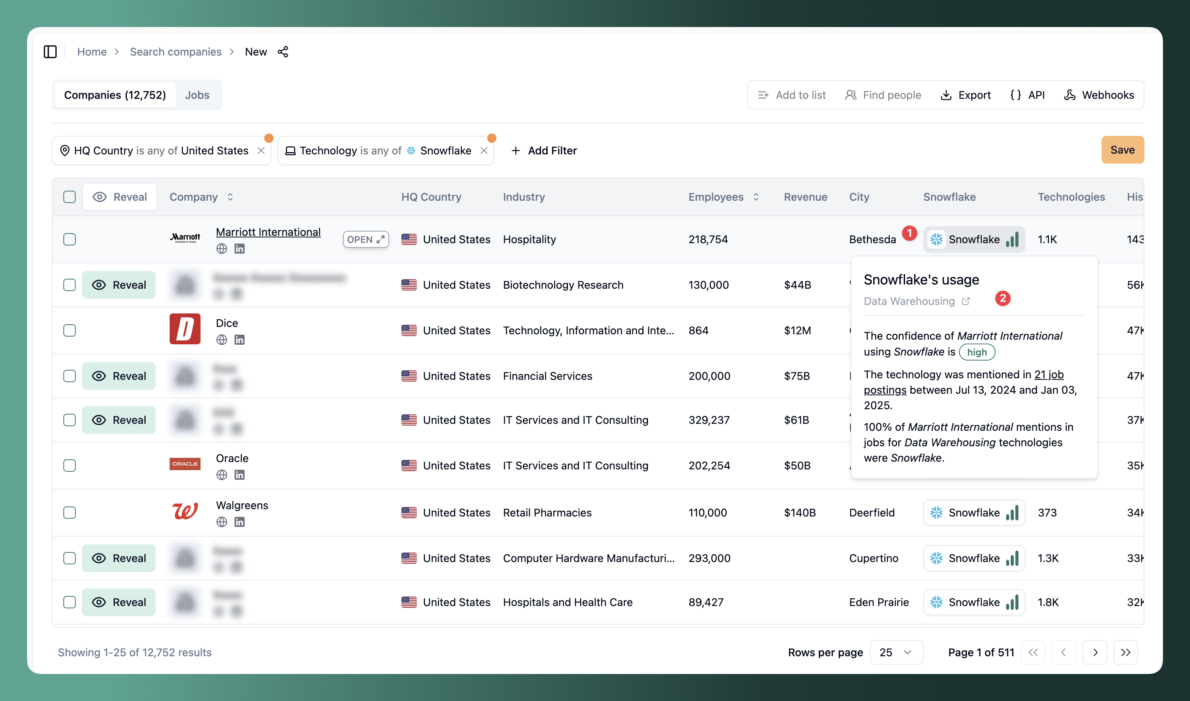Open Data Warehousing external link icon

(x=966, y=301)
